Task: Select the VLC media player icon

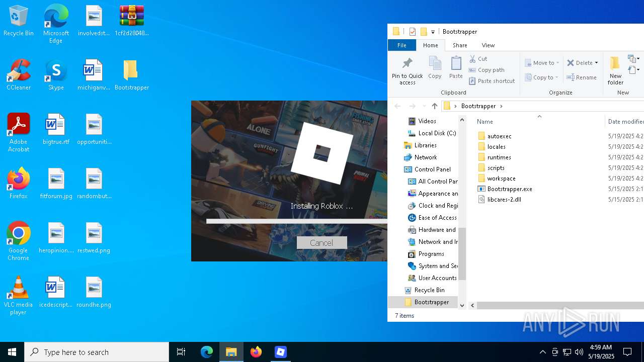Action: (x=19, y=296)
